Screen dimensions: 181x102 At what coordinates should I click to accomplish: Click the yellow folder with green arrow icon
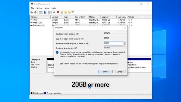(x=66, y=12)
